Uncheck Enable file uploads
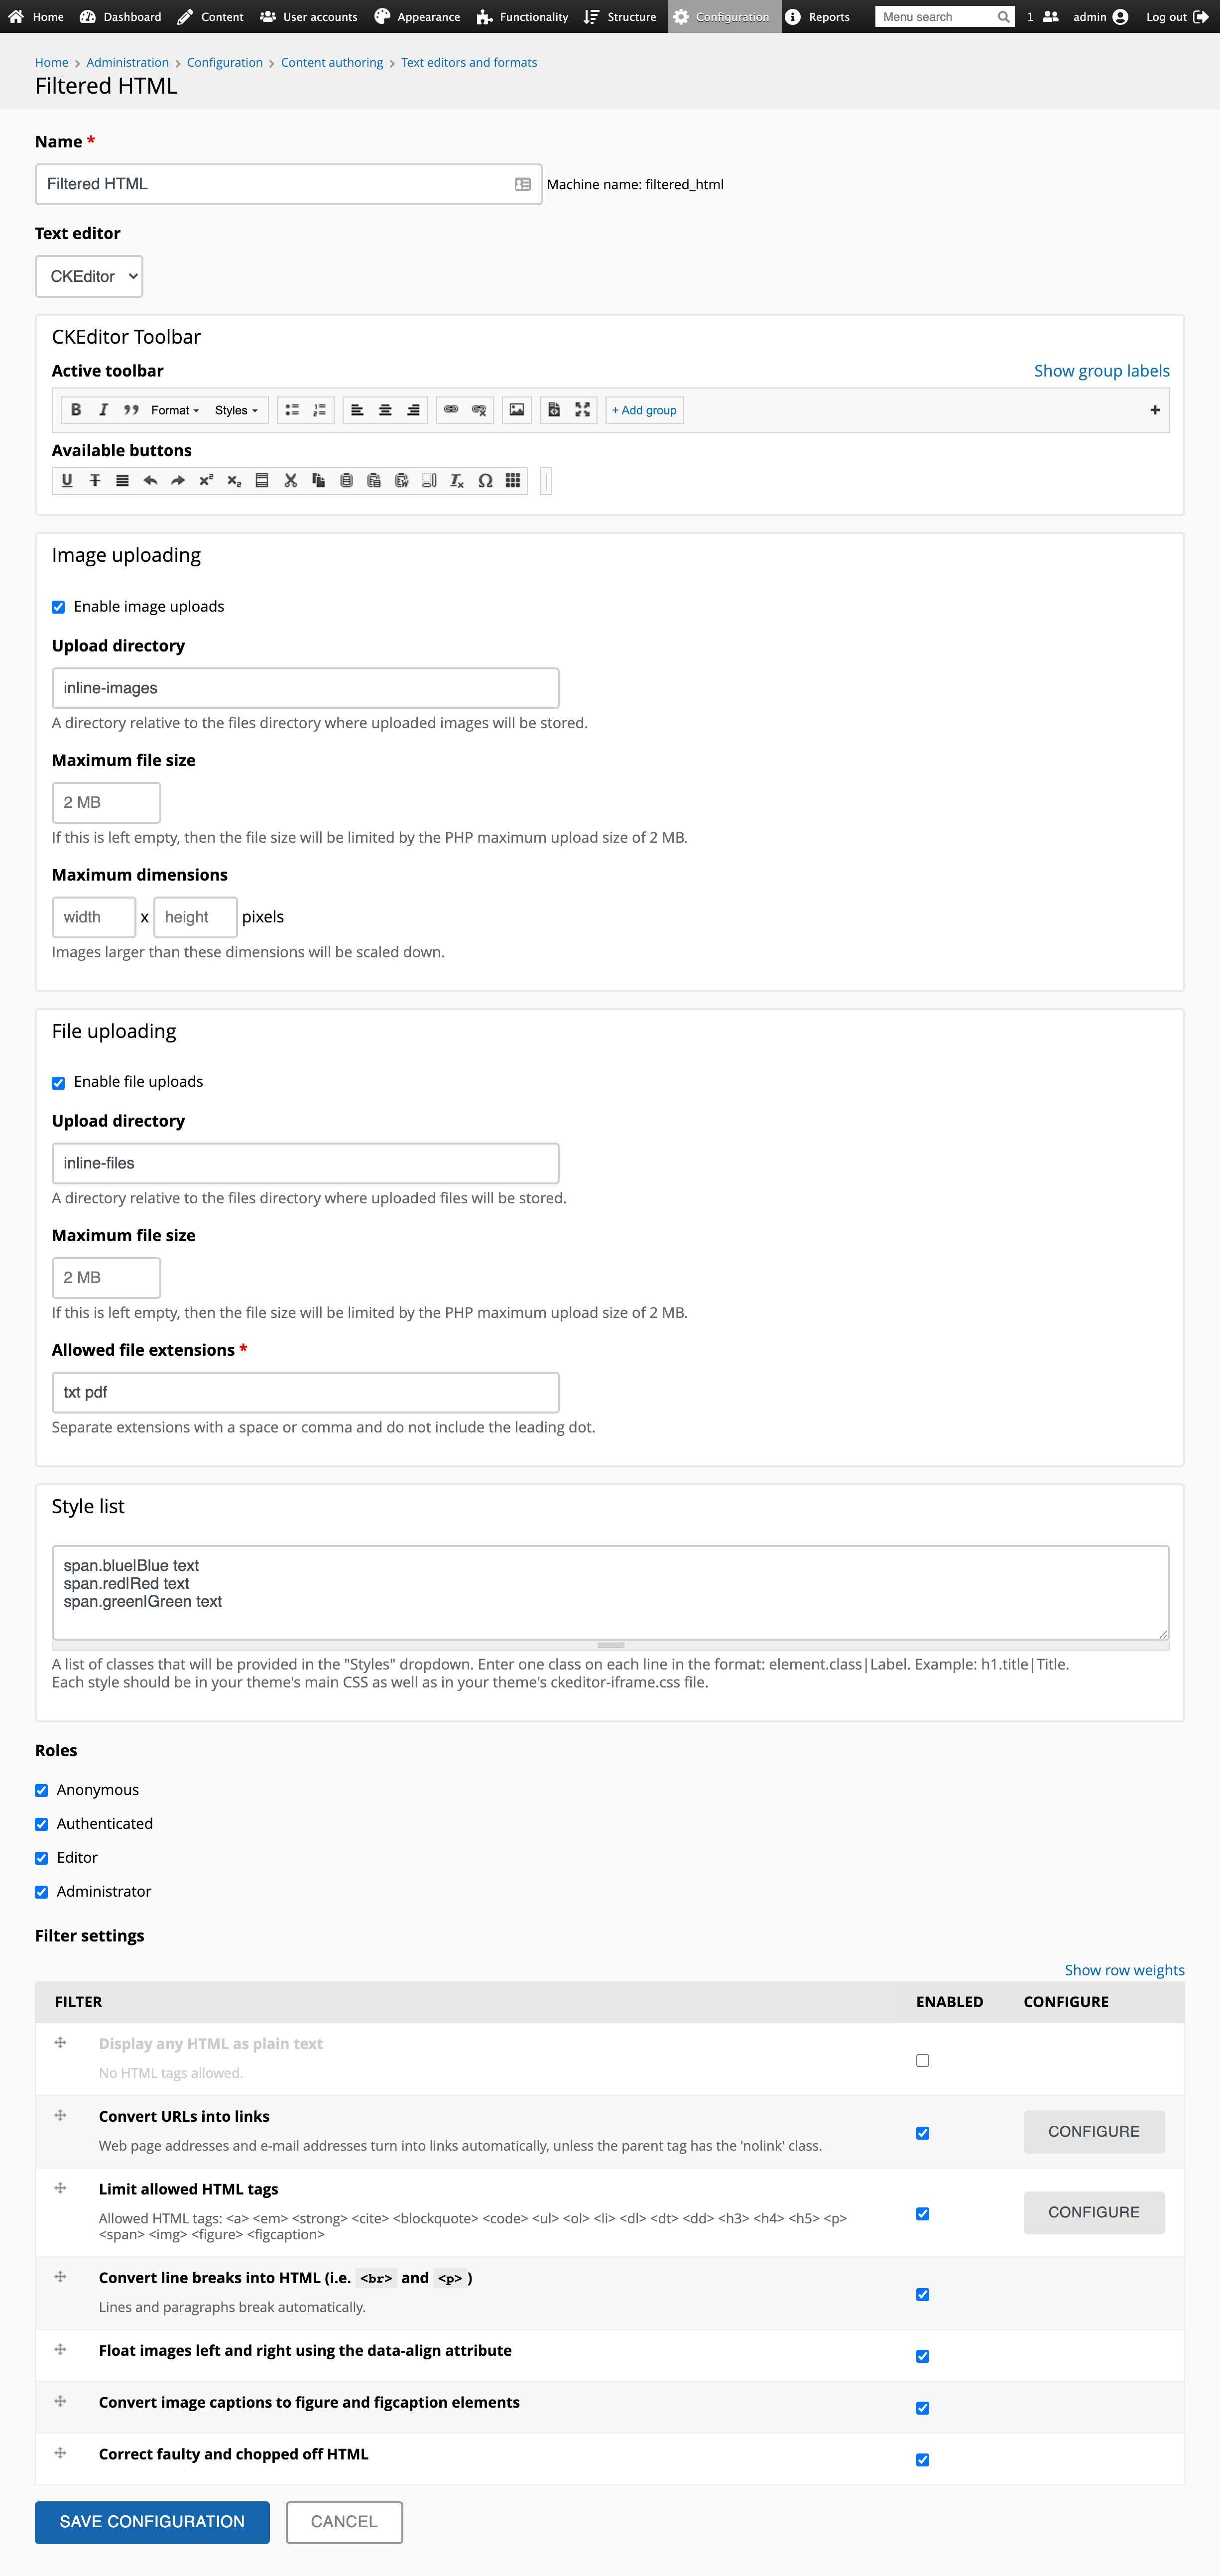This screenshot has height=2576, width=1220. pos(58,1081)
